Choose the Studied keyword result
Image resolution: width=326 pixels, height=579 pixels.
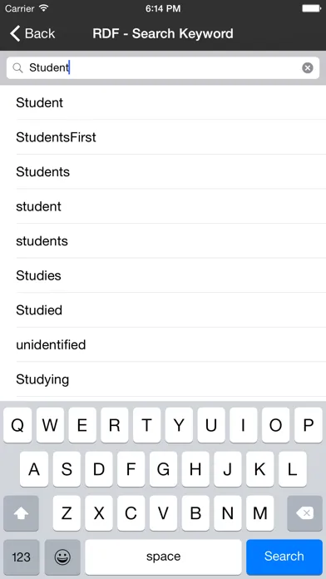[163, 310]
